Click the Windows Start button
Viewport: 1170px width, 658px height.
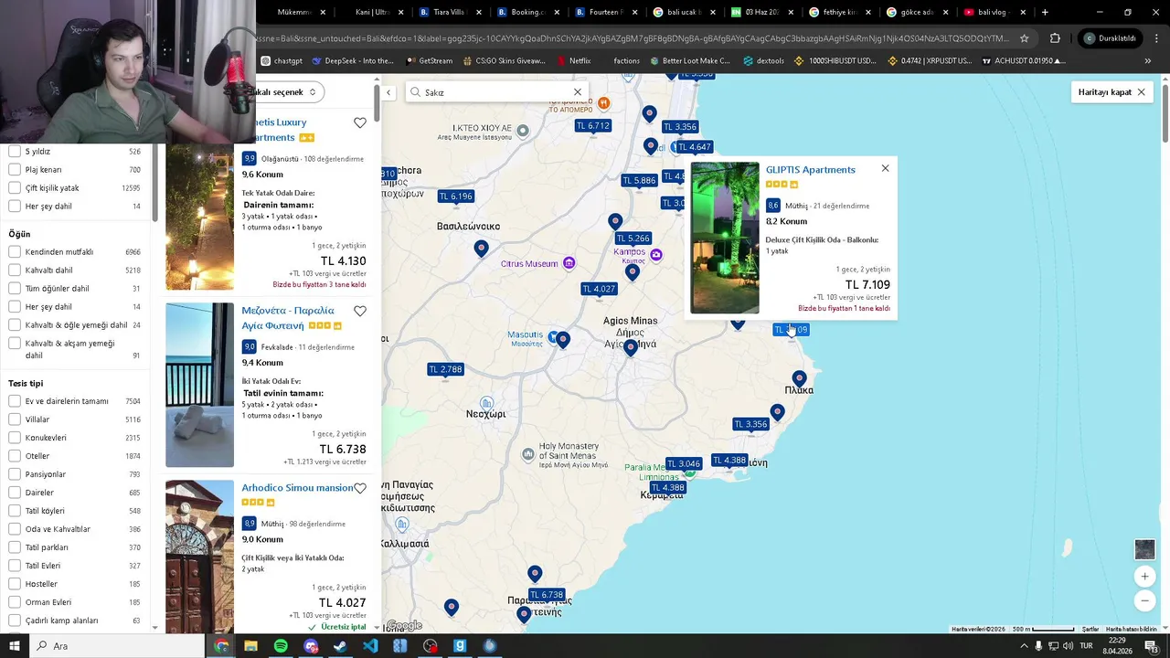pos(15,646)
